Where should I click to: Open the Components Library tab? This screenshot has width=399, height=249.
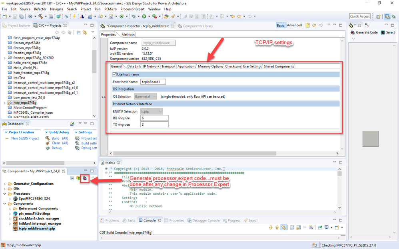tap(195, 26)
